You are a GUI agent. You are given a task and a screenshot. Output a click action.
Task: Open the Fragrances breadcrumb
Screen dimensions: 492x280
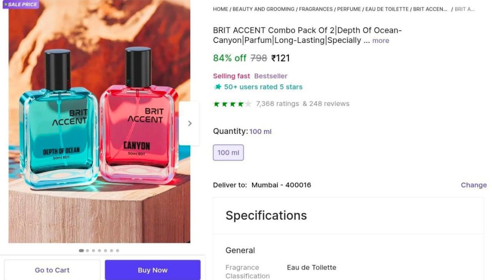tap(316, 9)
